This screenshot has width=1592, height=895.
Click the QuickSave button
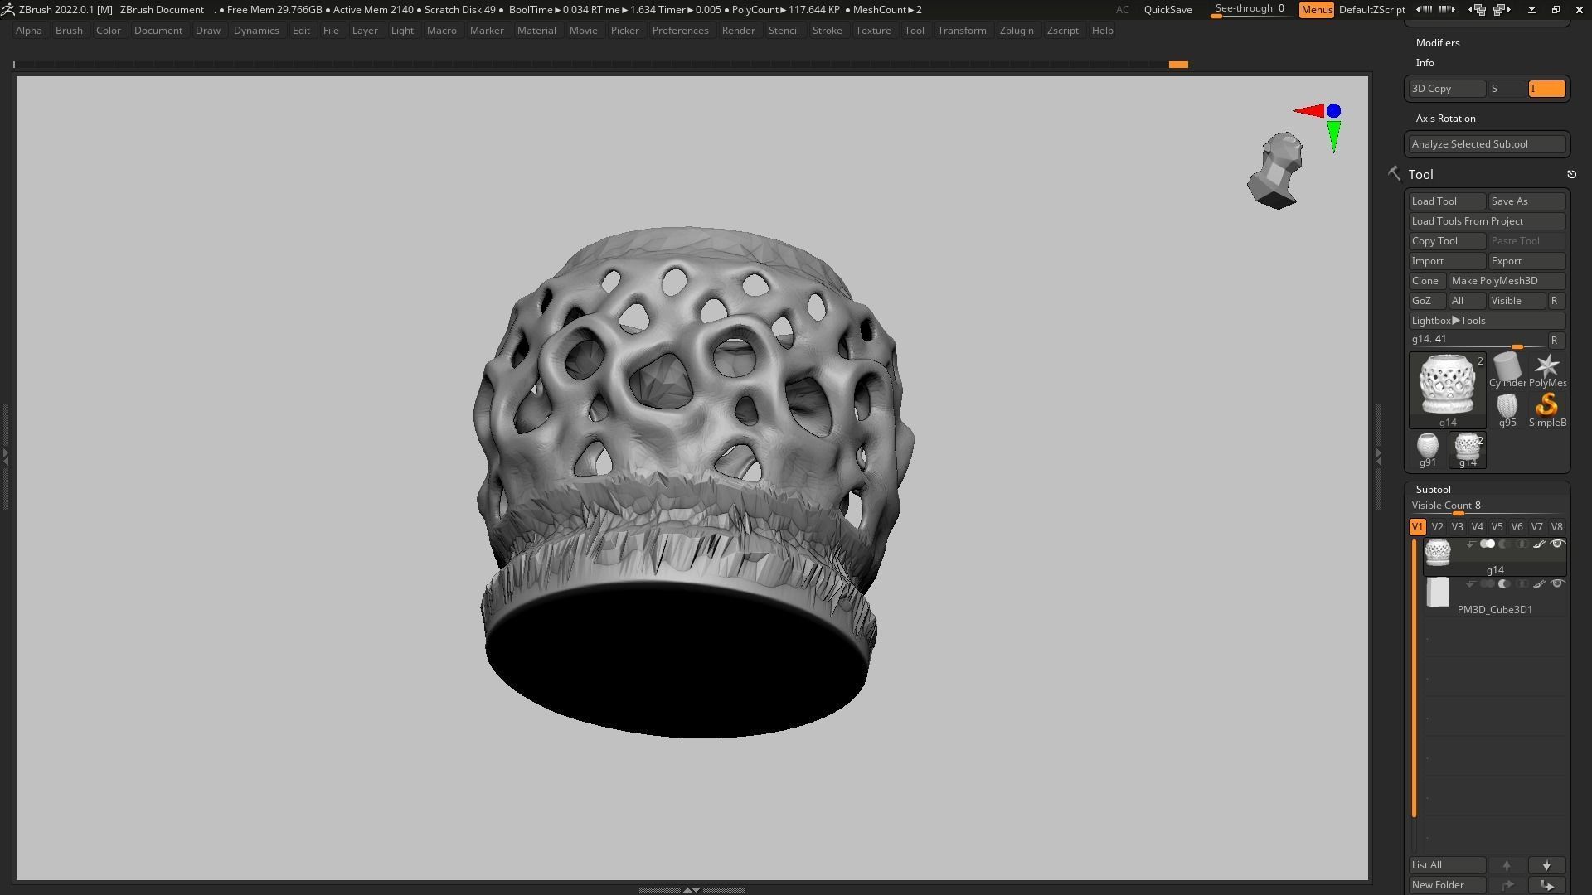pos(1167,10)
